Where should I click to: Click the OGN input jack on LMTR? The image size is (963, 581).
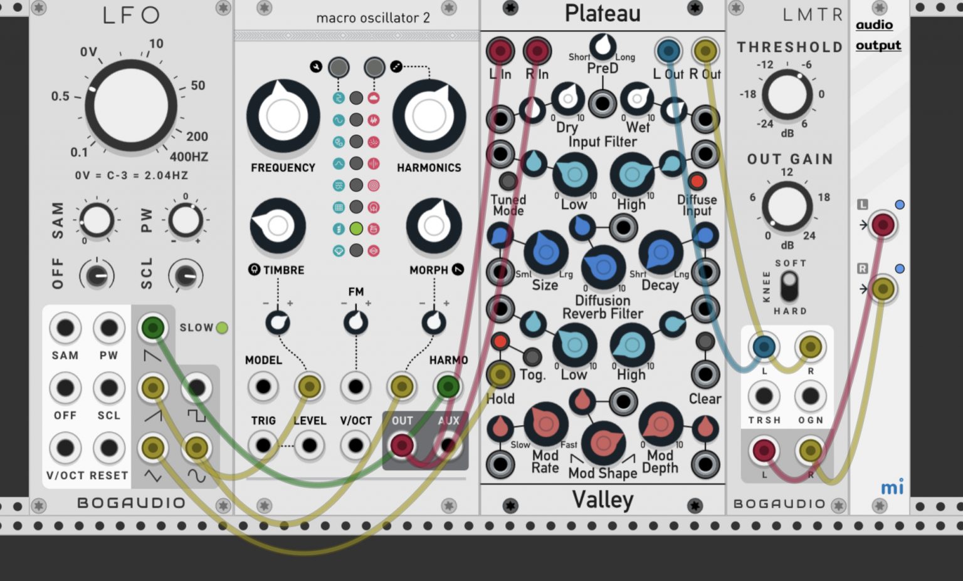(x=810, y=396)
